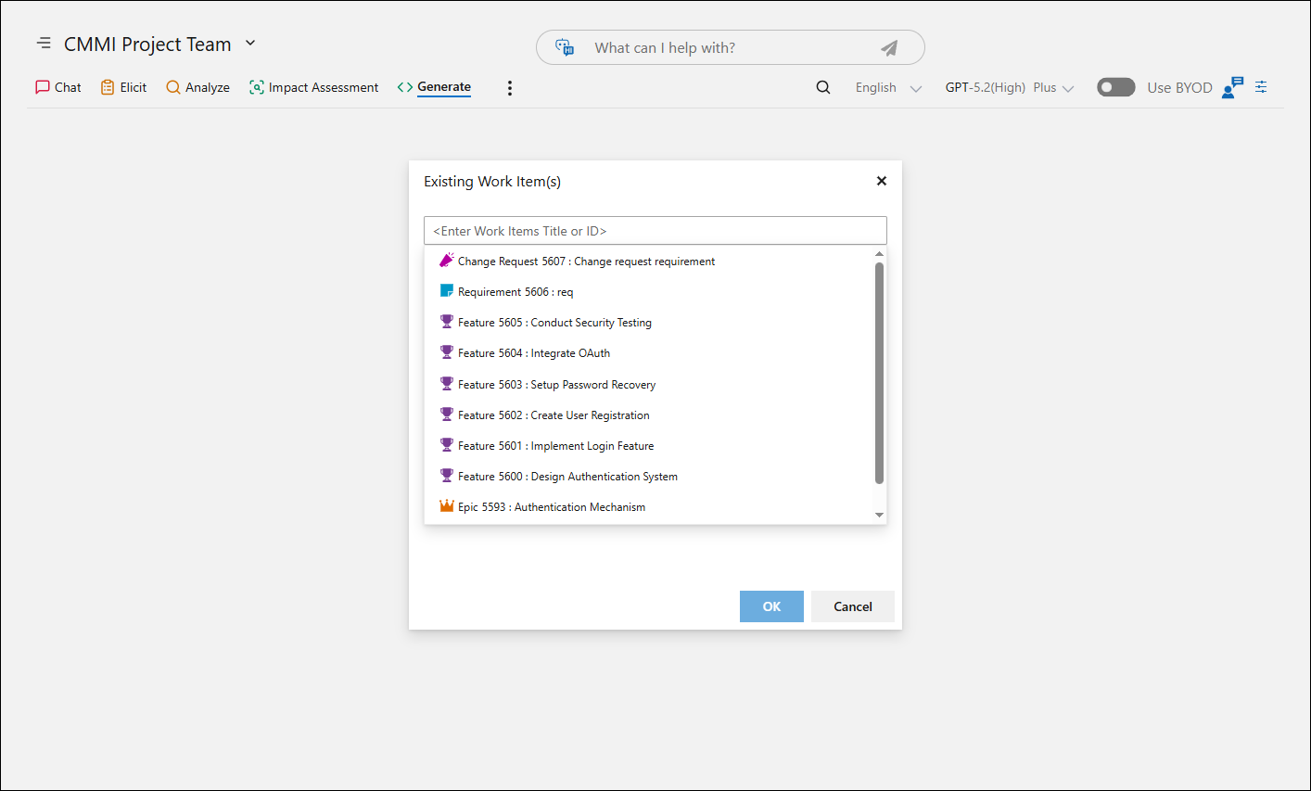
Task: Click the 'What can I help with?' prompt box
Action: (731, 47)
